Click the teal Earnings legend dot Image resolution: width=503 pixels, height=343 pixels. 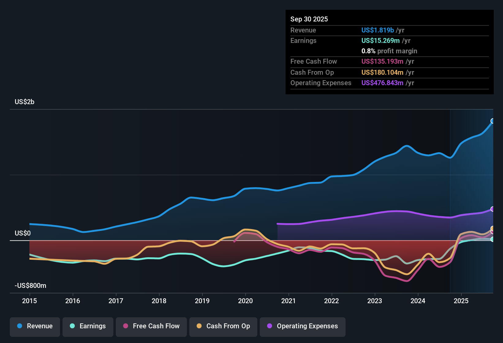(73, 326)
